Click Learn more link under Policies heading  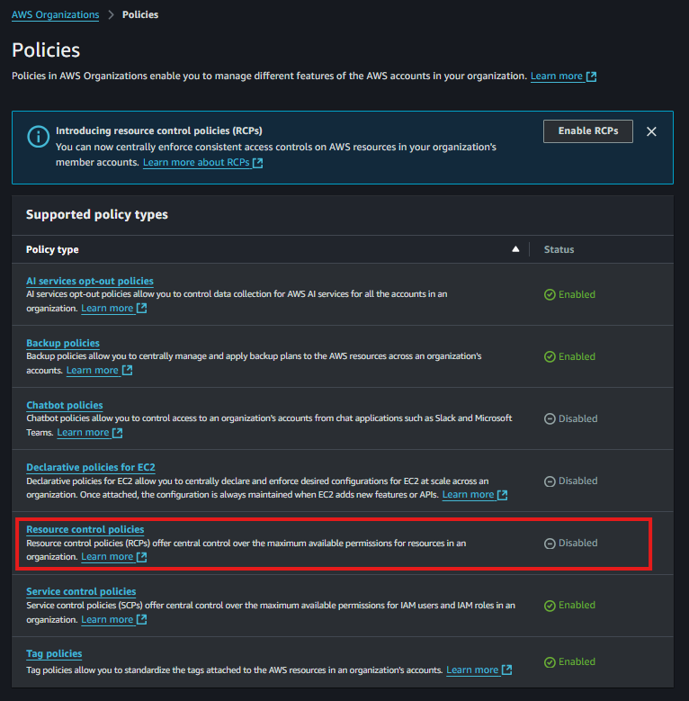point(556,76)
